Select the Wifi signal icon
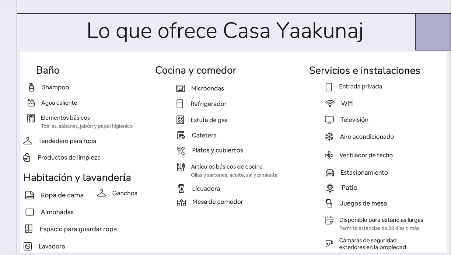This screenshot has width=451, height=255. pos(330,104)
